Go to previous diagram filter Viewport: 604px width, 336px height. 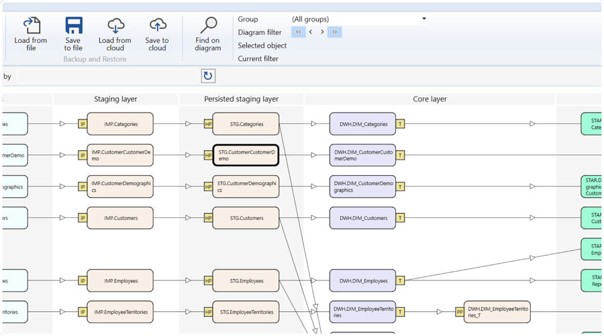point(311,32)
